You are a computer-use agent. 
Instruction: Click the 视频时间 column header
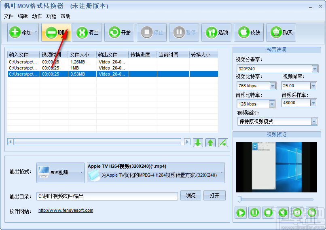pyautogui.click(x=54, y=55)
